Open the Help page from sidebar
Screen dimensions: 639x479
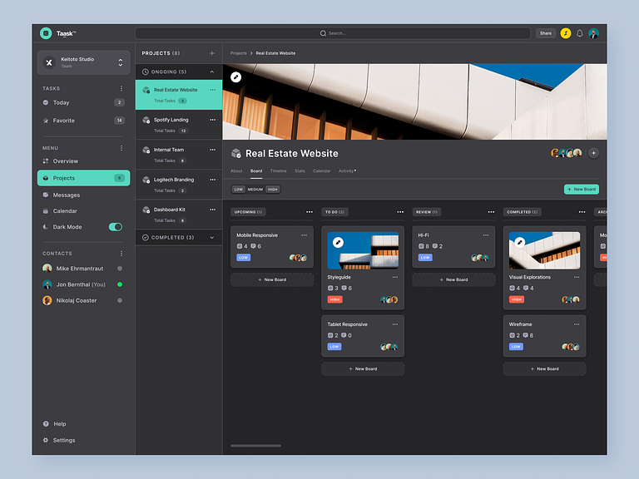coord(59,423)
